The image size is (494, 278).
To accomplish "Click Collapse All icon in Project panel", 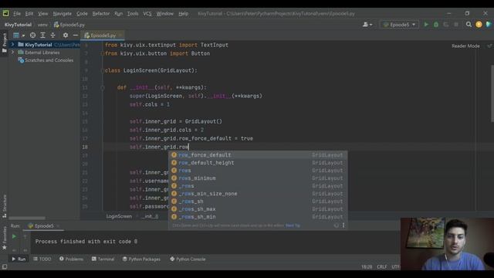I will [x=52, y=36].
